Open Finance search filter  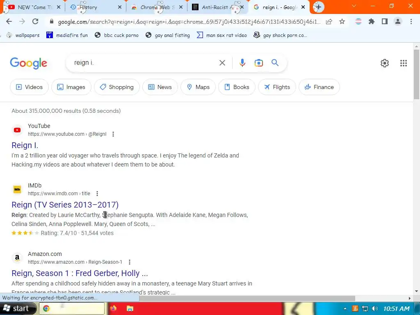click(319, 87)
